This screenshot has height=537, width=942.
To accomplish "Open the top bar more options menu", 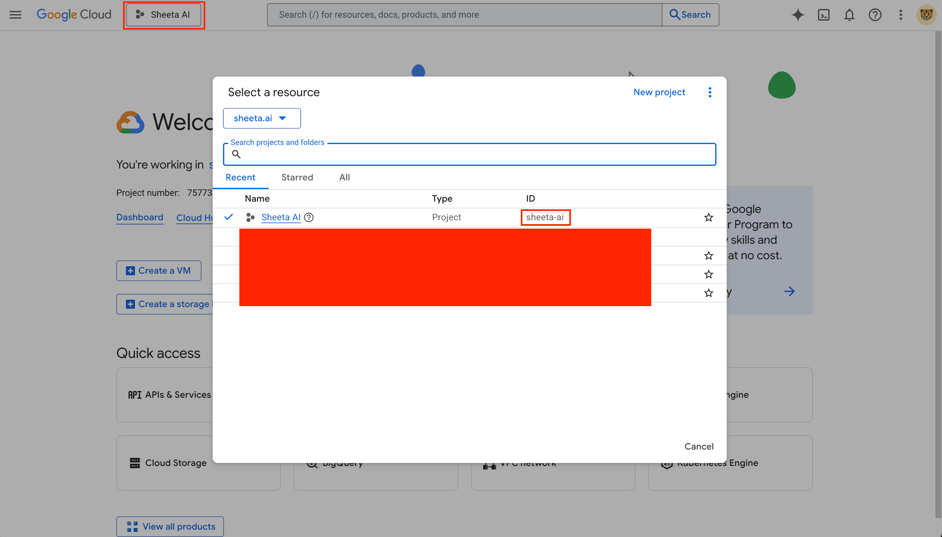I will [900, 15].
